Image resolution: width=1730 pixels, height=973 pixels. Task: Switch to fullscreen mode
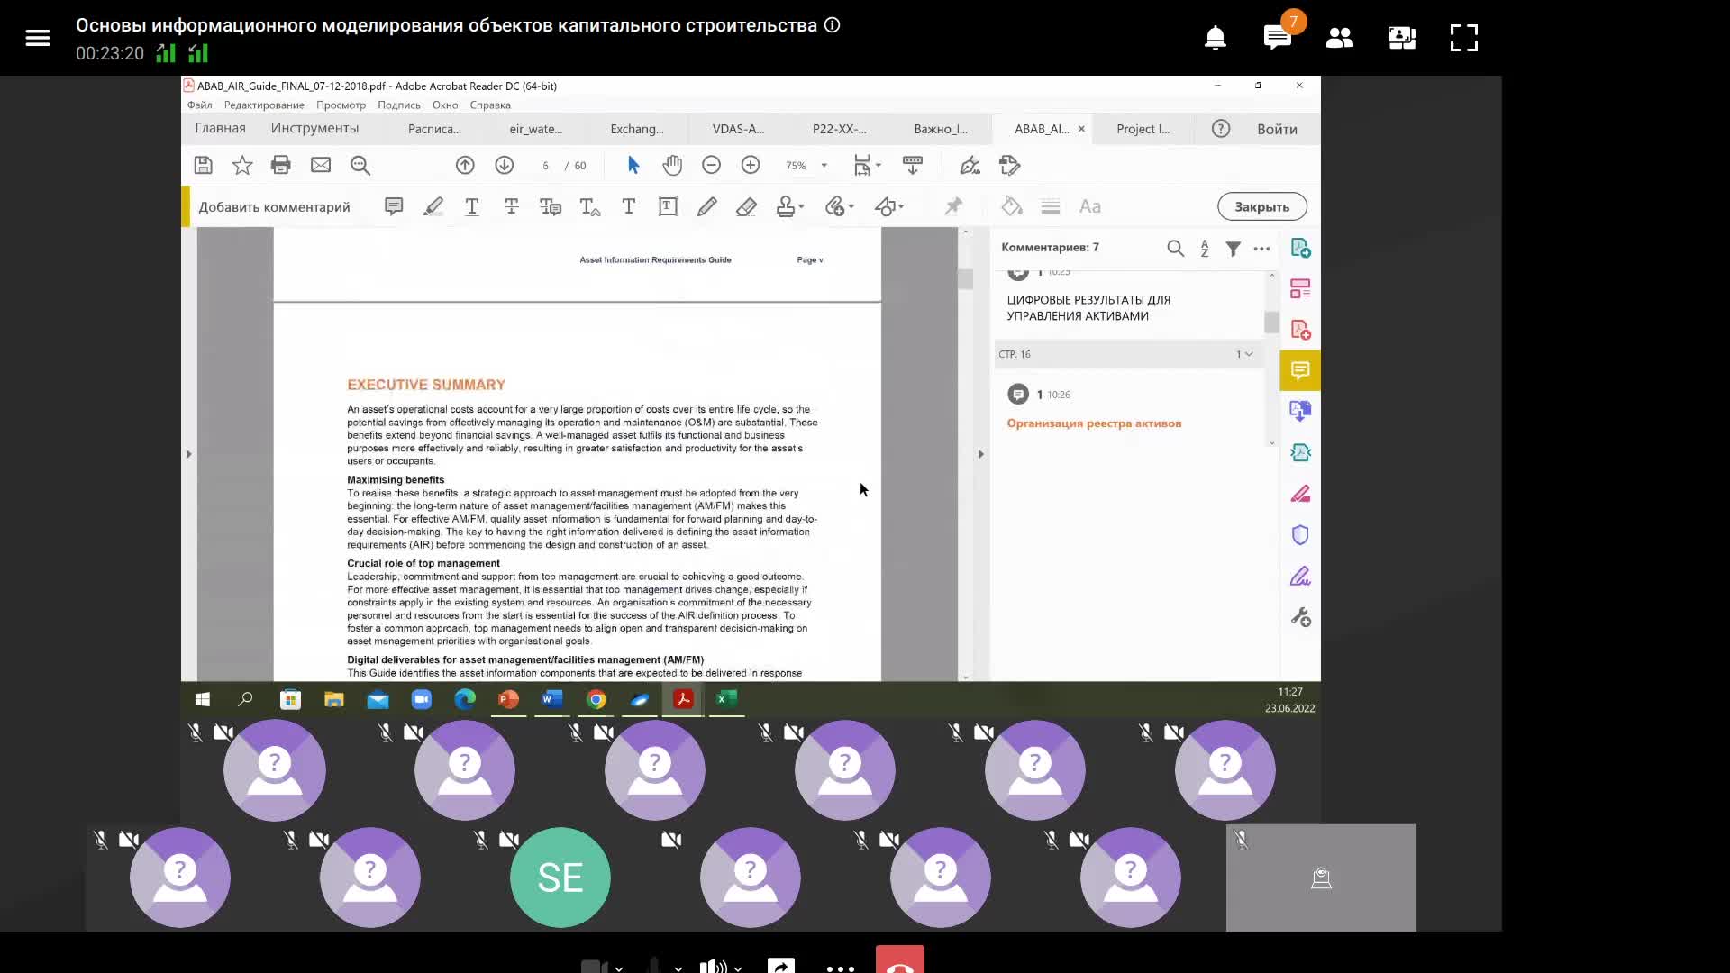pyautogui.click(x=1464, y=38)
